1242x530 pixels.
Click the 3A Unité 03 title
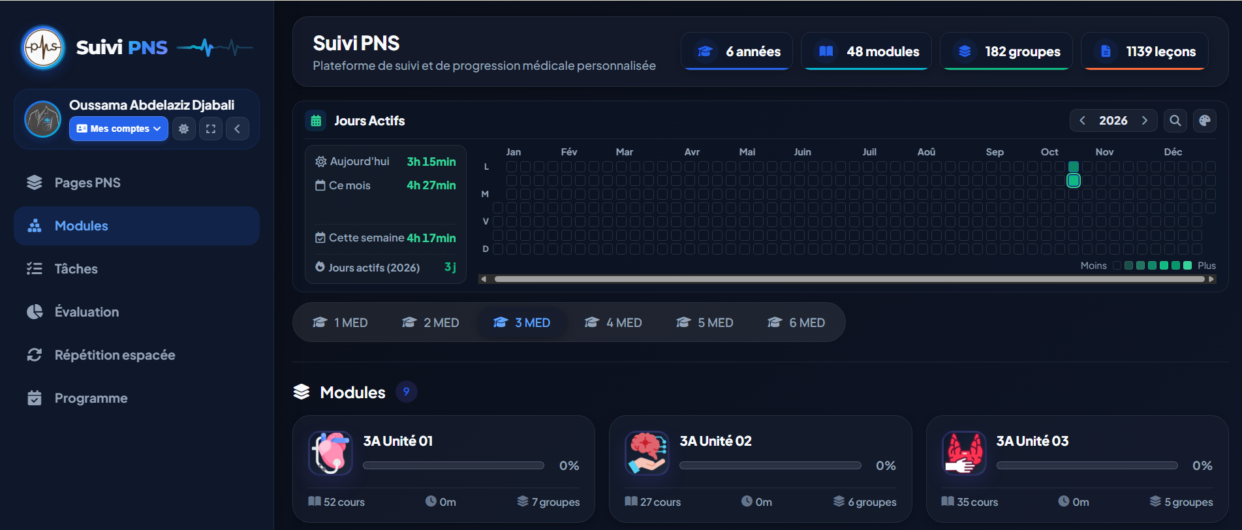tap(1032, 441)
